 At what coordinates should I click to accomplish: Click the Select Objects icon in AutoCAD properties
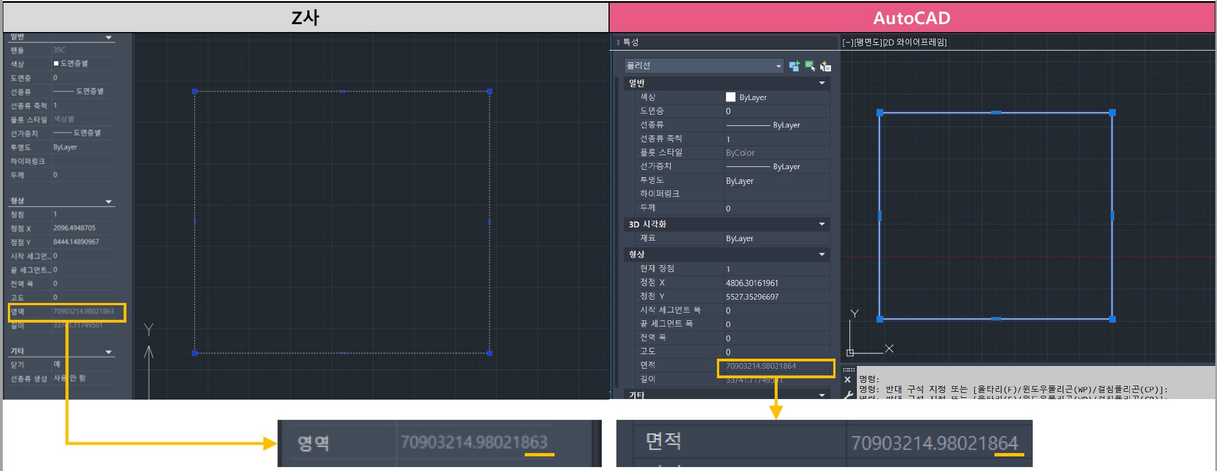pyautogui.click(x=810, y=66)
